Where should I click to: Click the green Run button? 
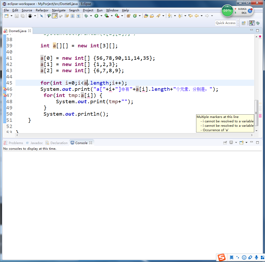click(x=96, y=16)
